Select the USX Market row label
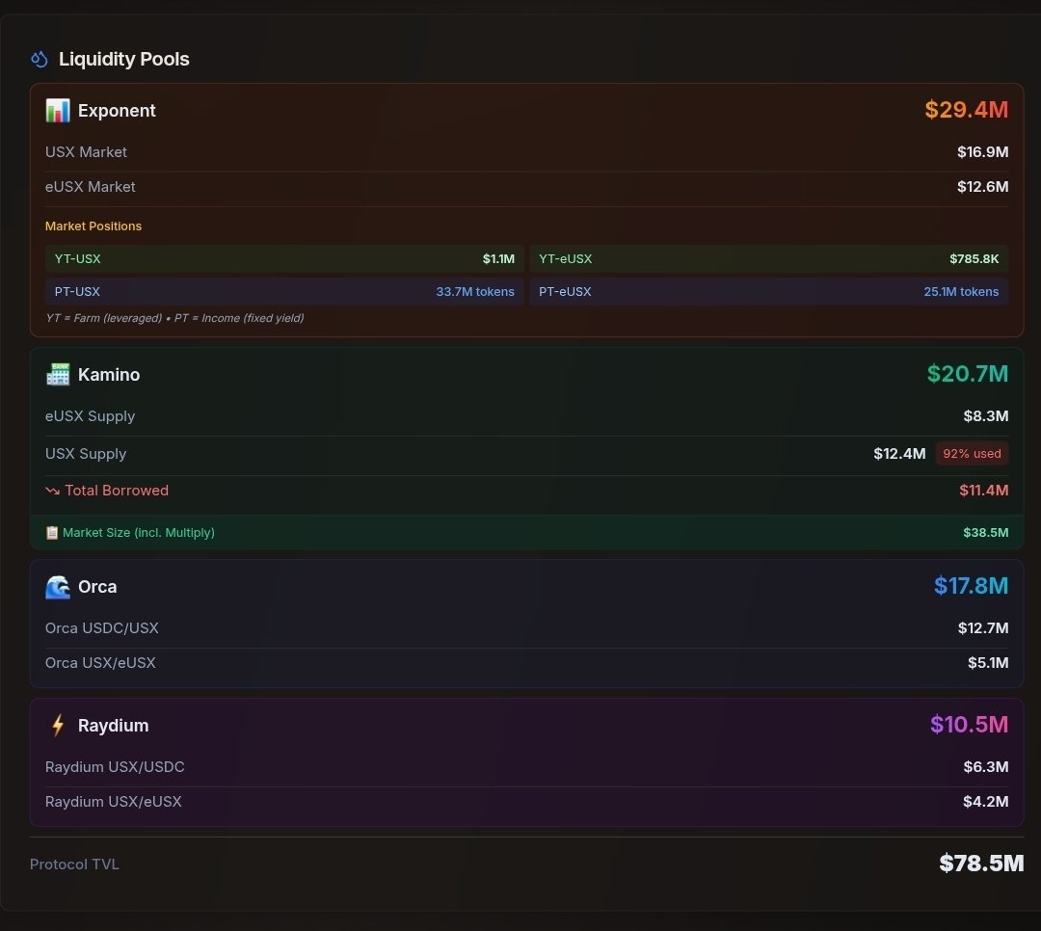The image size is (1041, 931). [86, 152]
